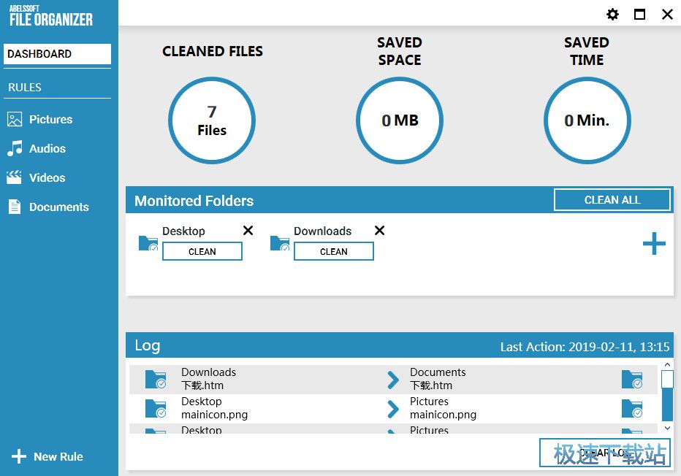Open the Dashboard tab
Viewport: 681px width, 476px height.
coord(58,54)
